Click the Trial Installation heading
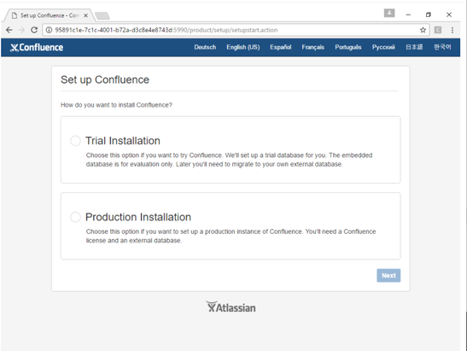 123,141
